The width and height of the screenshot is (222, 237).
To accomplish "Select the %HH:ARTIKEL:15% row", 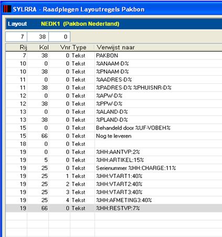I will point(114,160).
